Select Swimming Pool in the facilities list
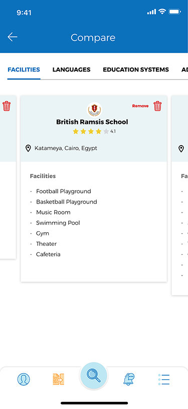This screenshot has height=409, width=188. pyautogui.click(x=58, y=223)
